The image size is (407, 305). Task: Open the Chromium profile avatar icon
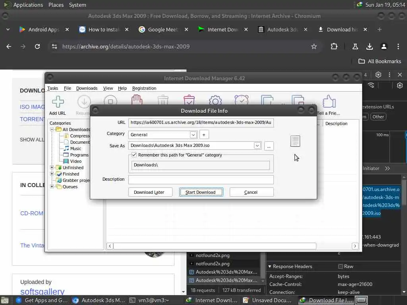pyautogui.click(x=384, y=46)
